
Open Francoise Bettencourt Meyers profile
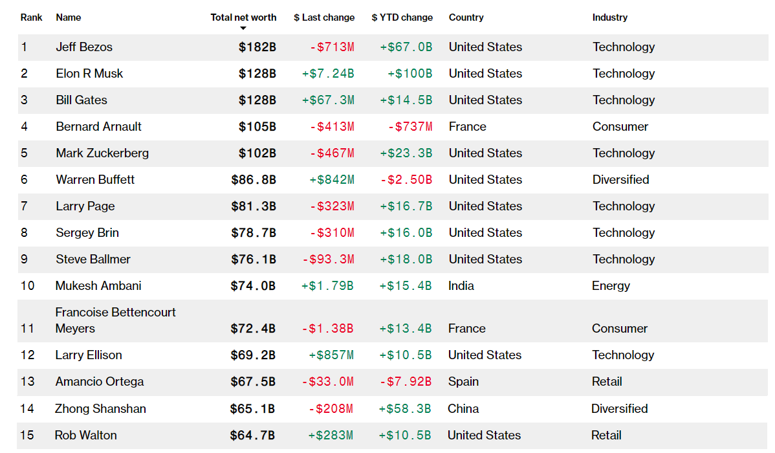(115, 320)
